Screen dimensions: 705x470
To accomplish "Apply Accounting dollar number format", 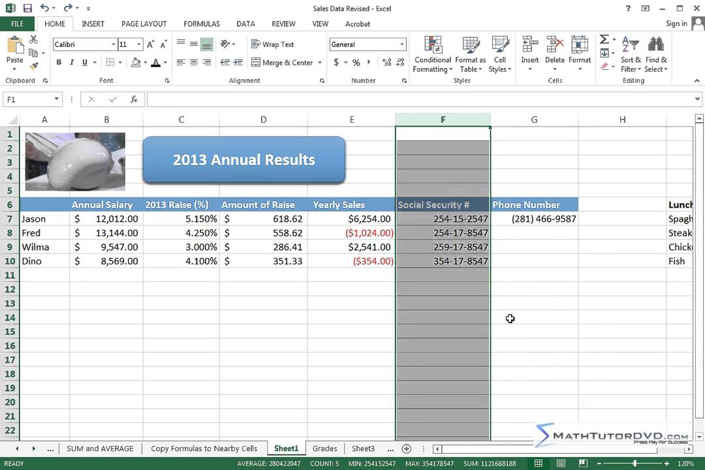I will (x=336, y=63).
